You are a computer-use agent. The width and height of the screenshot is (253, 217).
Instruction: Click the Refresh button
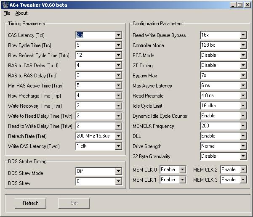click(30, 203)
